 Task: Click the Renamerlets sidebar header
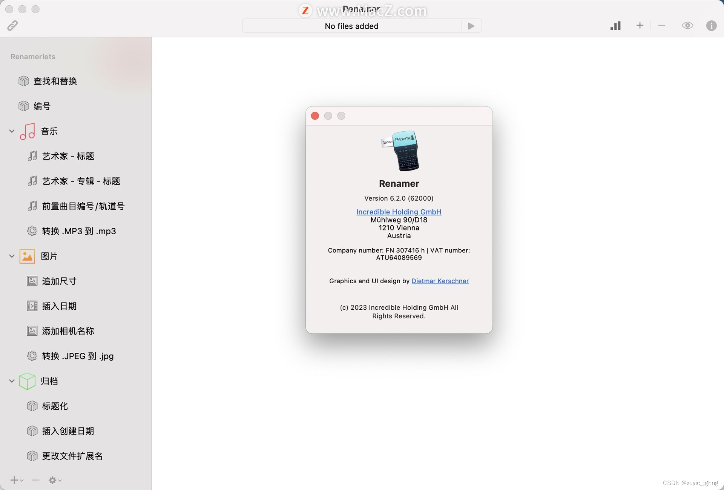coord(33,57)
